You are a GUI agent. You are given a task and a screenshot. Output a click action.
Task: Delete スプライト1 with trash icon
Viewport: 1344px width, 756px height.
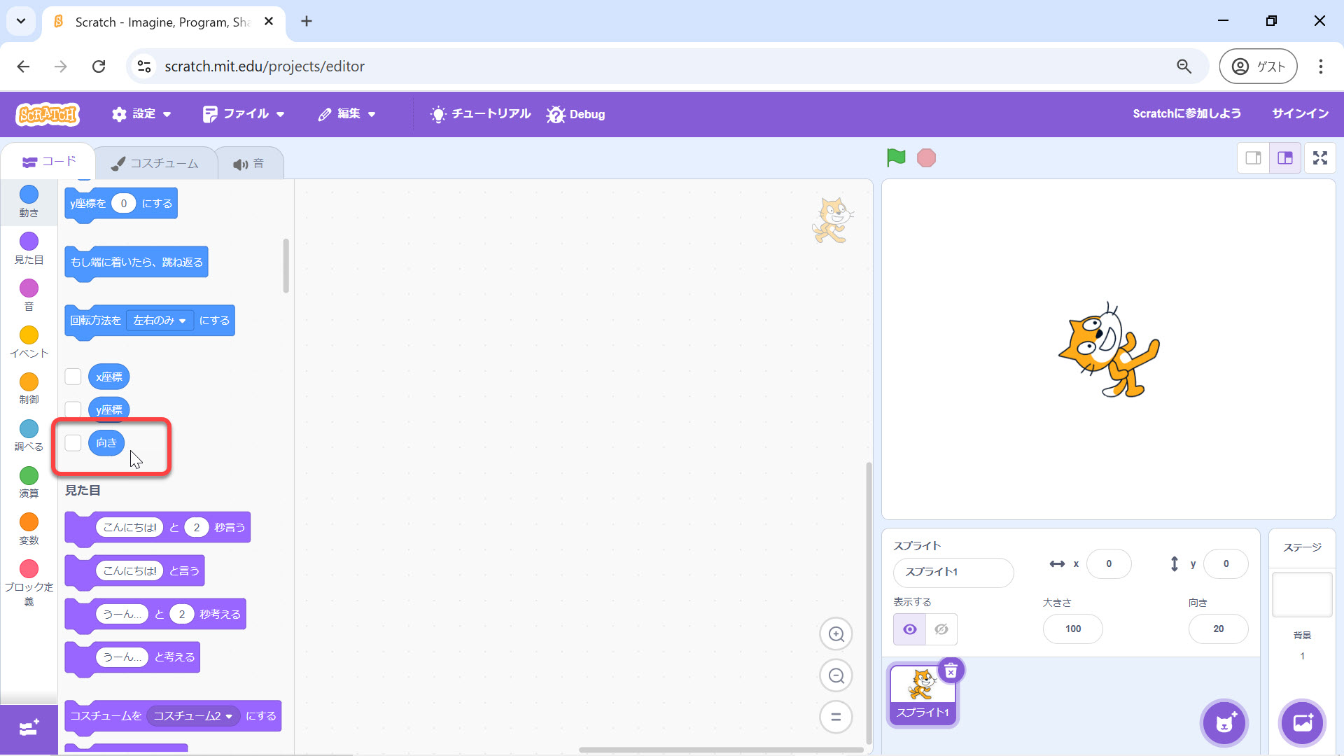pos(951,672)
